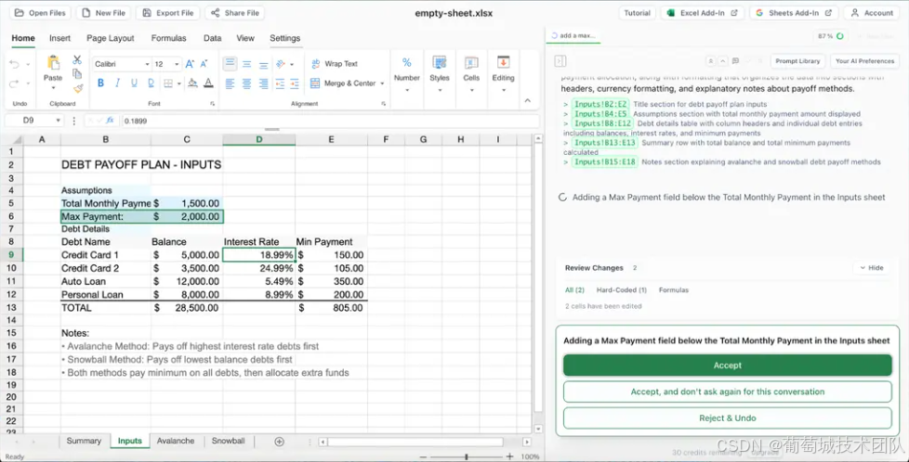Image resolution: width=909 pixels, height=462 pixels.
Task: Open Your AI Preferences
Action: tap(864, 61)
